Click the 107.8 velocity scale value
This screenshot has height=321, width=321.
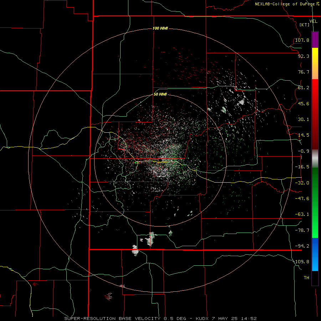point(302,40)
